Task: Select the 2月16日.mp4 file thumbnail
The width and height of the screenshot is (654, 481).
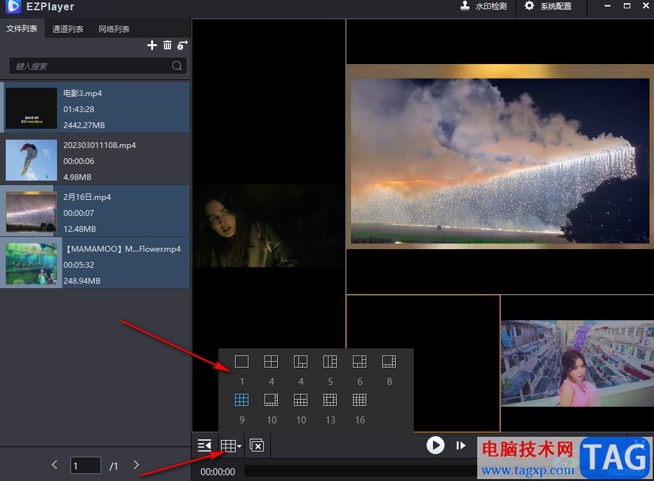Action: coord(31,211)
